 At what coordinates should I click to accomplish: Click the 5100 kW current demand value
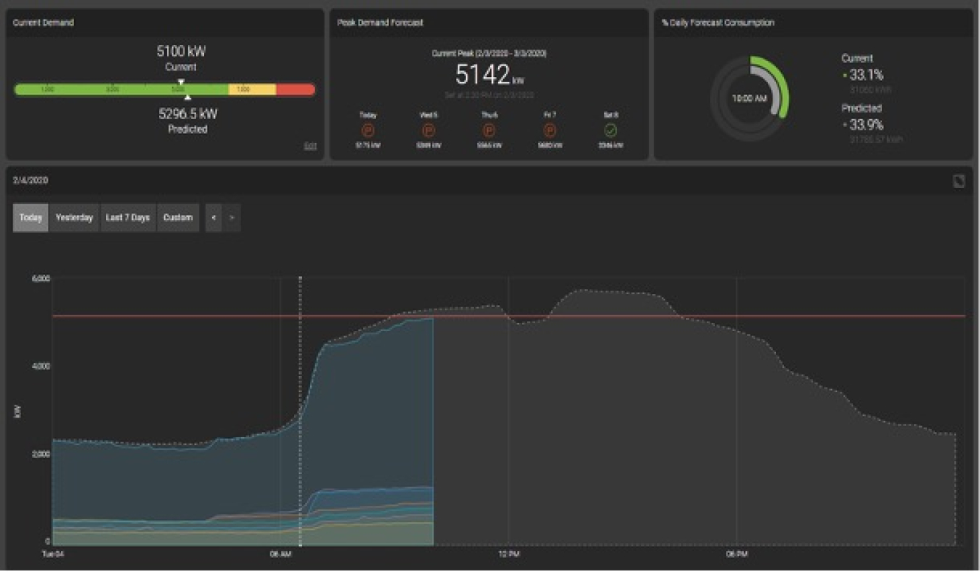click(181, 52)
